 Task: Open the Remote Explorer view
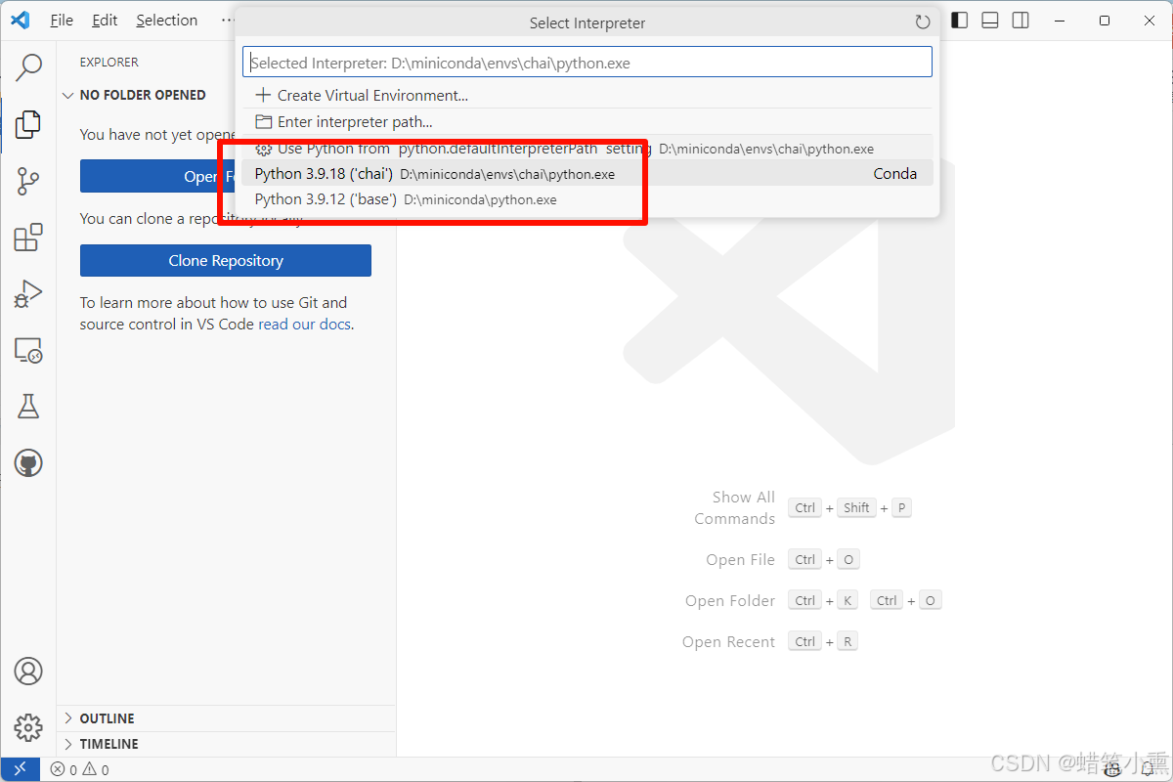click(28, 350)
